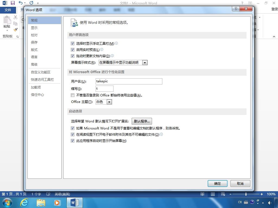Click the help question mark in the Word window
The image size is (278, 208).
tap(242, 3)
